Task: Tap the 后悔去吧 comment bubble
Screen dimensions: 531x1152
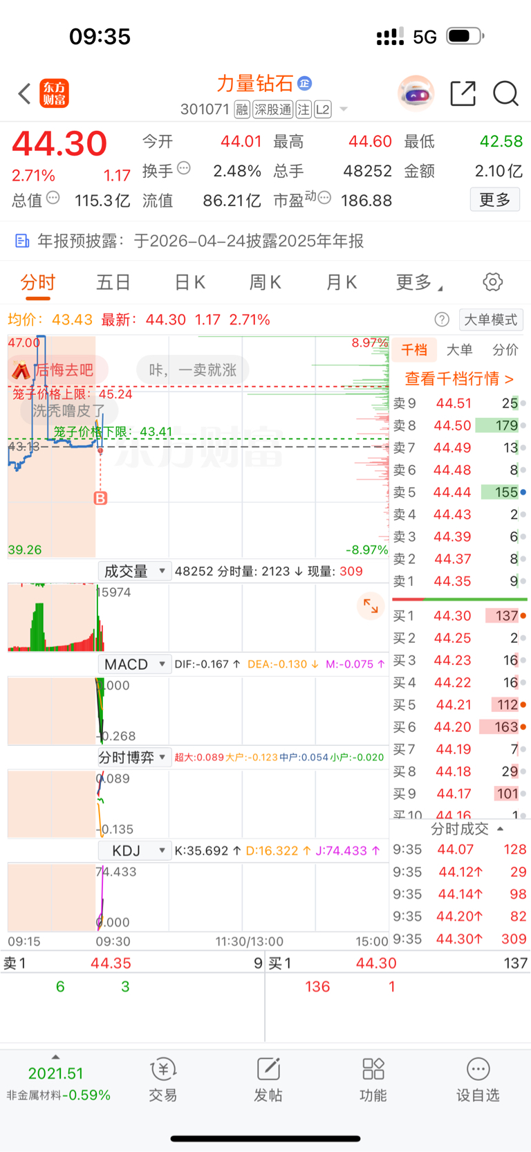Action: pyautogui.click(x=58, y=370)
